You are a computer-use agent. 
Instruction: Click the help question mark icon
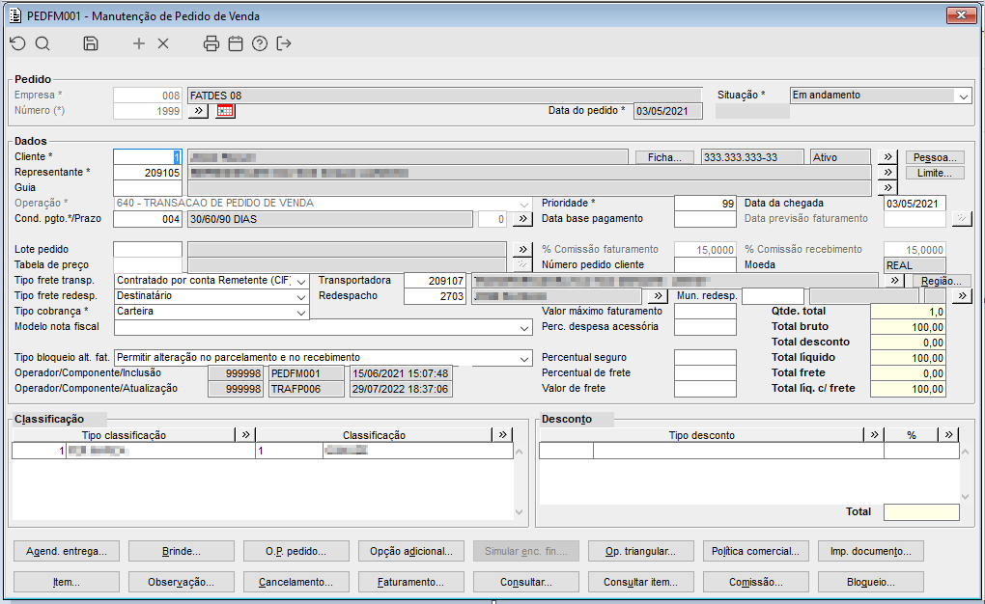click(x=260, y=43)
